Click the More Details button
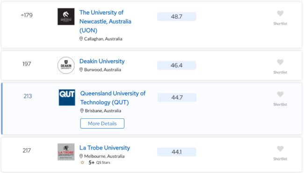Image resolution: width=304 pixels, height=173 pixels. (x=102, y=123)
